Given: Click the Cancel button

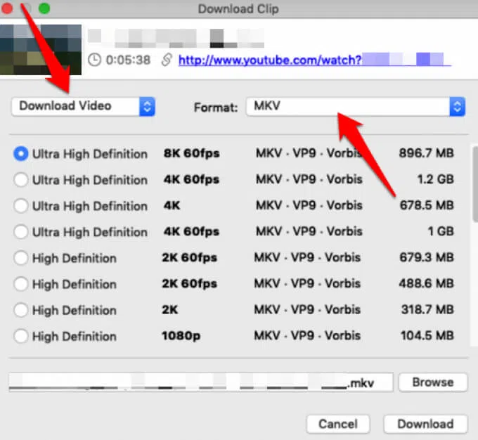Looking at the screenshot, I should (x=337, y=424).
